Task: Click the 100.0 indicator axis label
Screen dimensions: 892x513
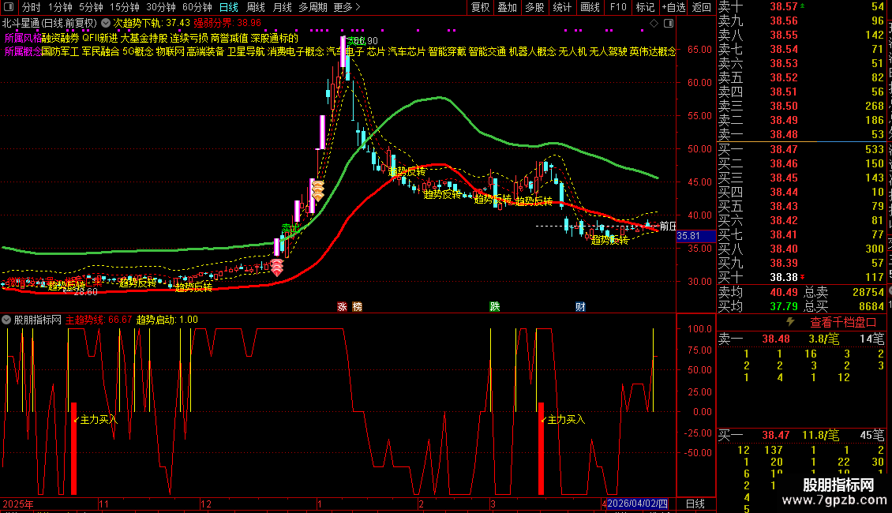Action: 699,328
